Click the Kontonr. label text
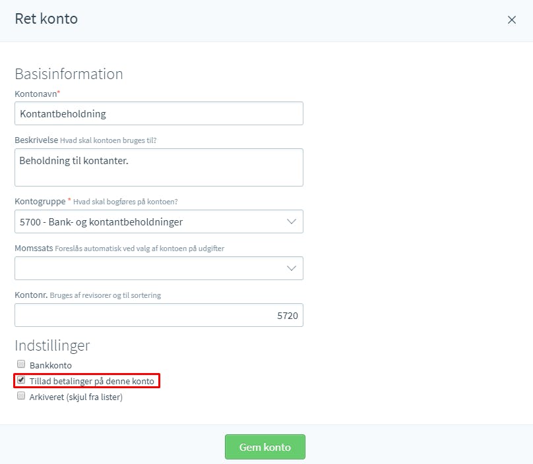Screen dimensions: 533x464 click(31, 295)
